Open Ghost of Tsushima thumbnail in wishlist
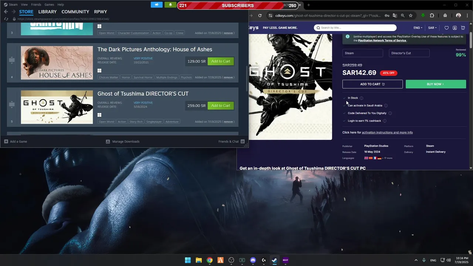The image size is (473, 266). [57, 107]
